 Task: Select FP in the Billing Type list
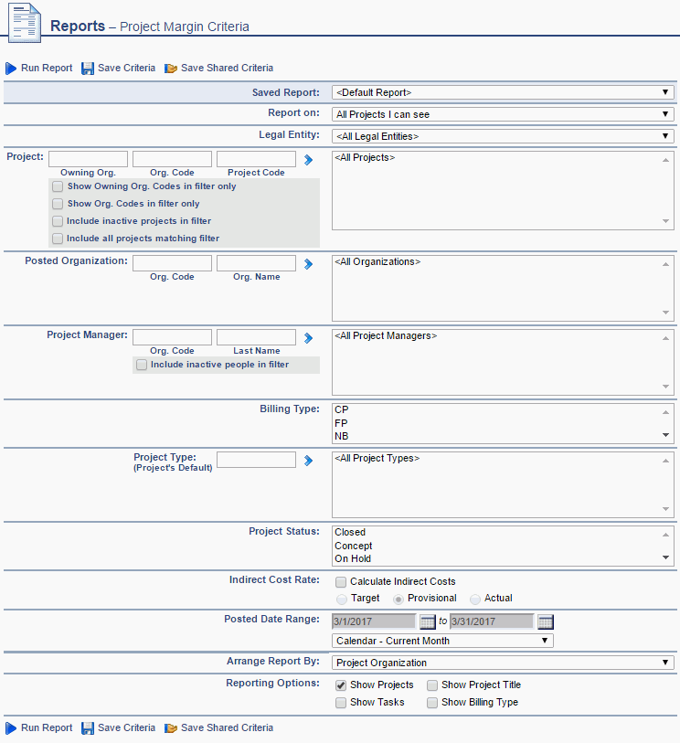pyautogui.click(x=342, y=424)
